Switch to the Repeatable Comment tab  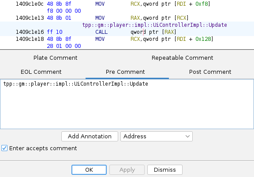tap(183, 58)
